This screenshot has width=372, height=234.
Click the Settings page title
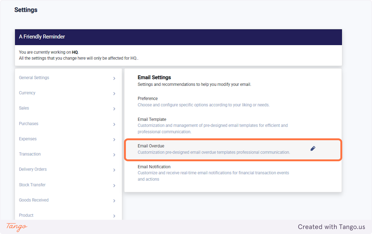coord(26,10)
